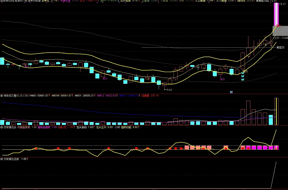Viewport: 288px width, 190px height.
Task: Select the 前期压力位 12.27 header value
Action: click(x=266, y=1)
